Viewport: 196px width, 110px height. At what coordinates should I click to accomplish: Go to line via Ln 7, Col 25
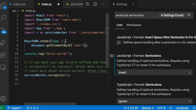click(x=131, y=108)
